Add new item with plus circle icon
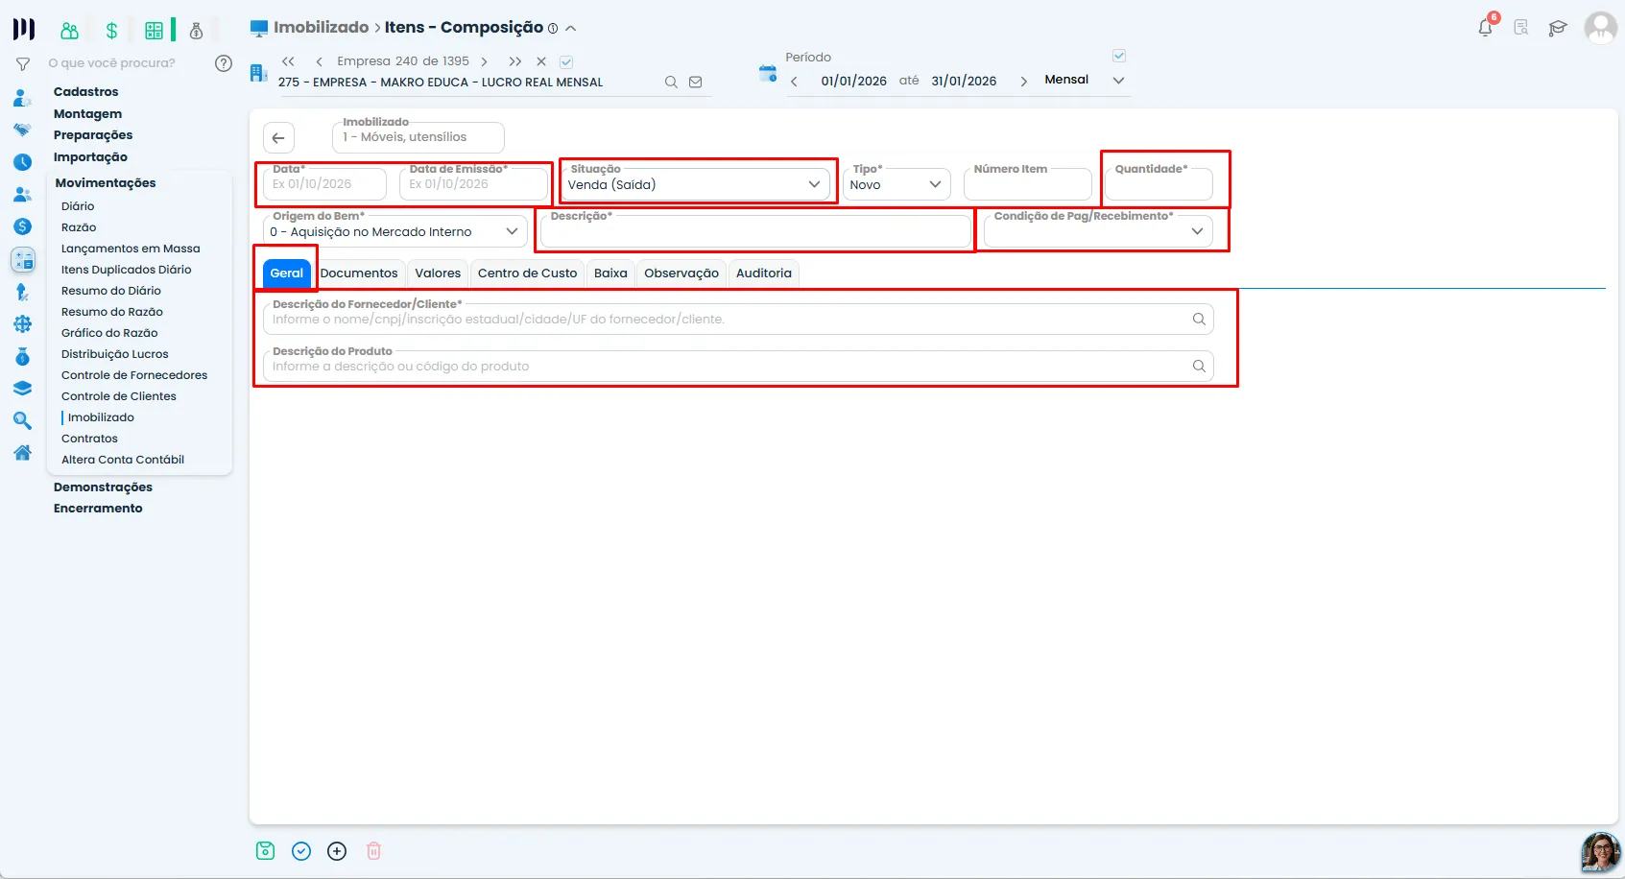1625x879 pixels. (337, 851)
